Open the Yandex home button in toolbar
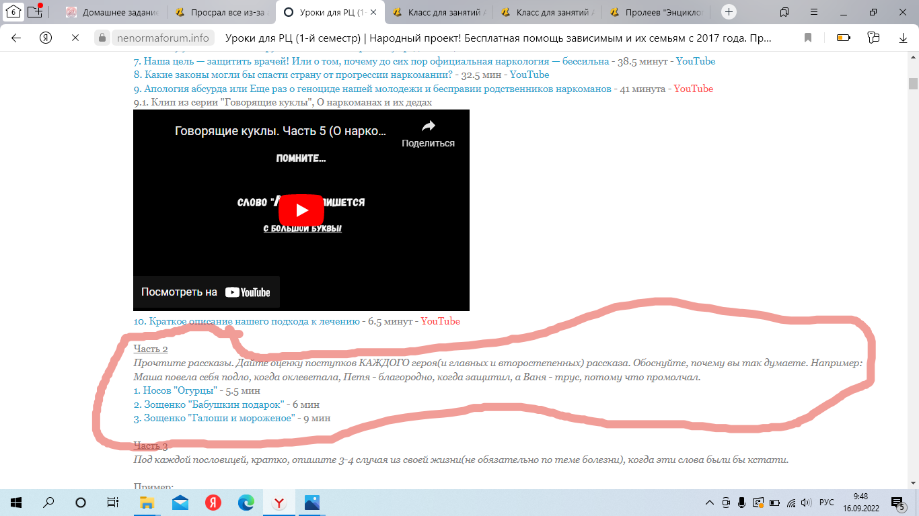919x516 pixels. coord(46,38)
